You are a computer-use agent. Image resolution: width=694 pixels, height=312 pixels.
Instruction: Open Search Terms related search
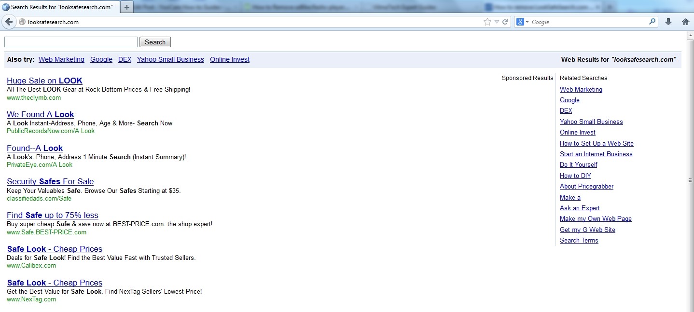tap(579, 240)
